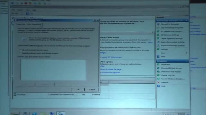Image resolution: width=206 pixels, height=115 pixels.
Task: Click the domain user and group names list box
Action: 53,70
